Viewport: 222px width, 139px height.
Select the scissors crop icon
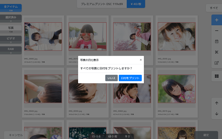[216, 52]
